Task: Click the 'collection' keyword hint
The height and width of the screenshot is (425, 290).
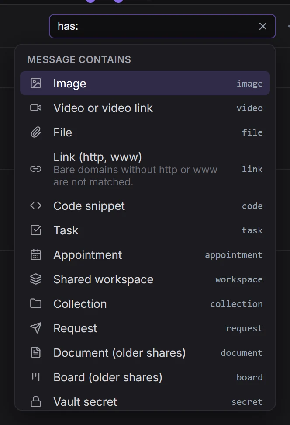Action: click(236, 304)
